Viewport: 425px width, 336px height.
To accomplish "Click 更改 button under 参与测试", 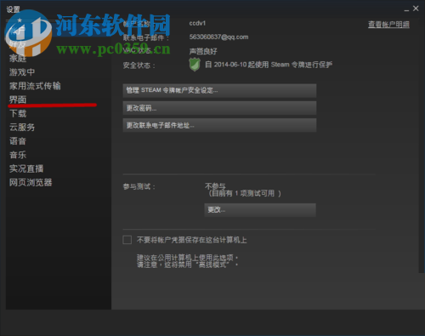I will pos(260,210).
